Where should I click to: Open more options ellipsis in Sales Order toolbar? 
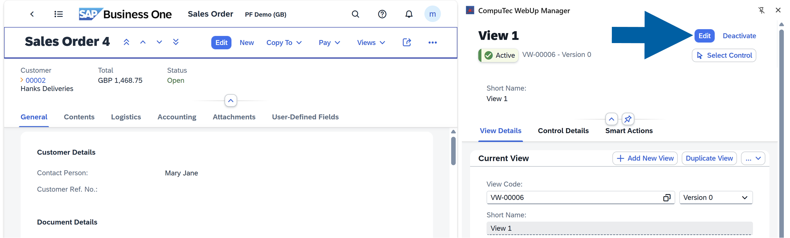coord(432,42)
